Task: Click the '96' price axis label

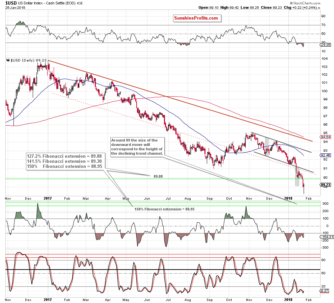Action: click(325, 125)
